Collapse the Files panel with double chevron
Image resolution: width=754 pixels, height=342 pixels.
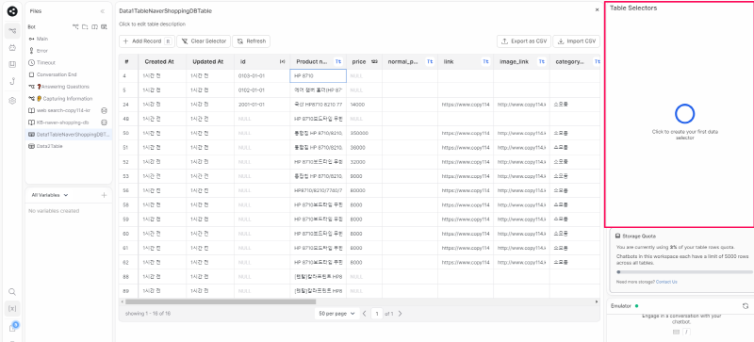pos(103,11)
